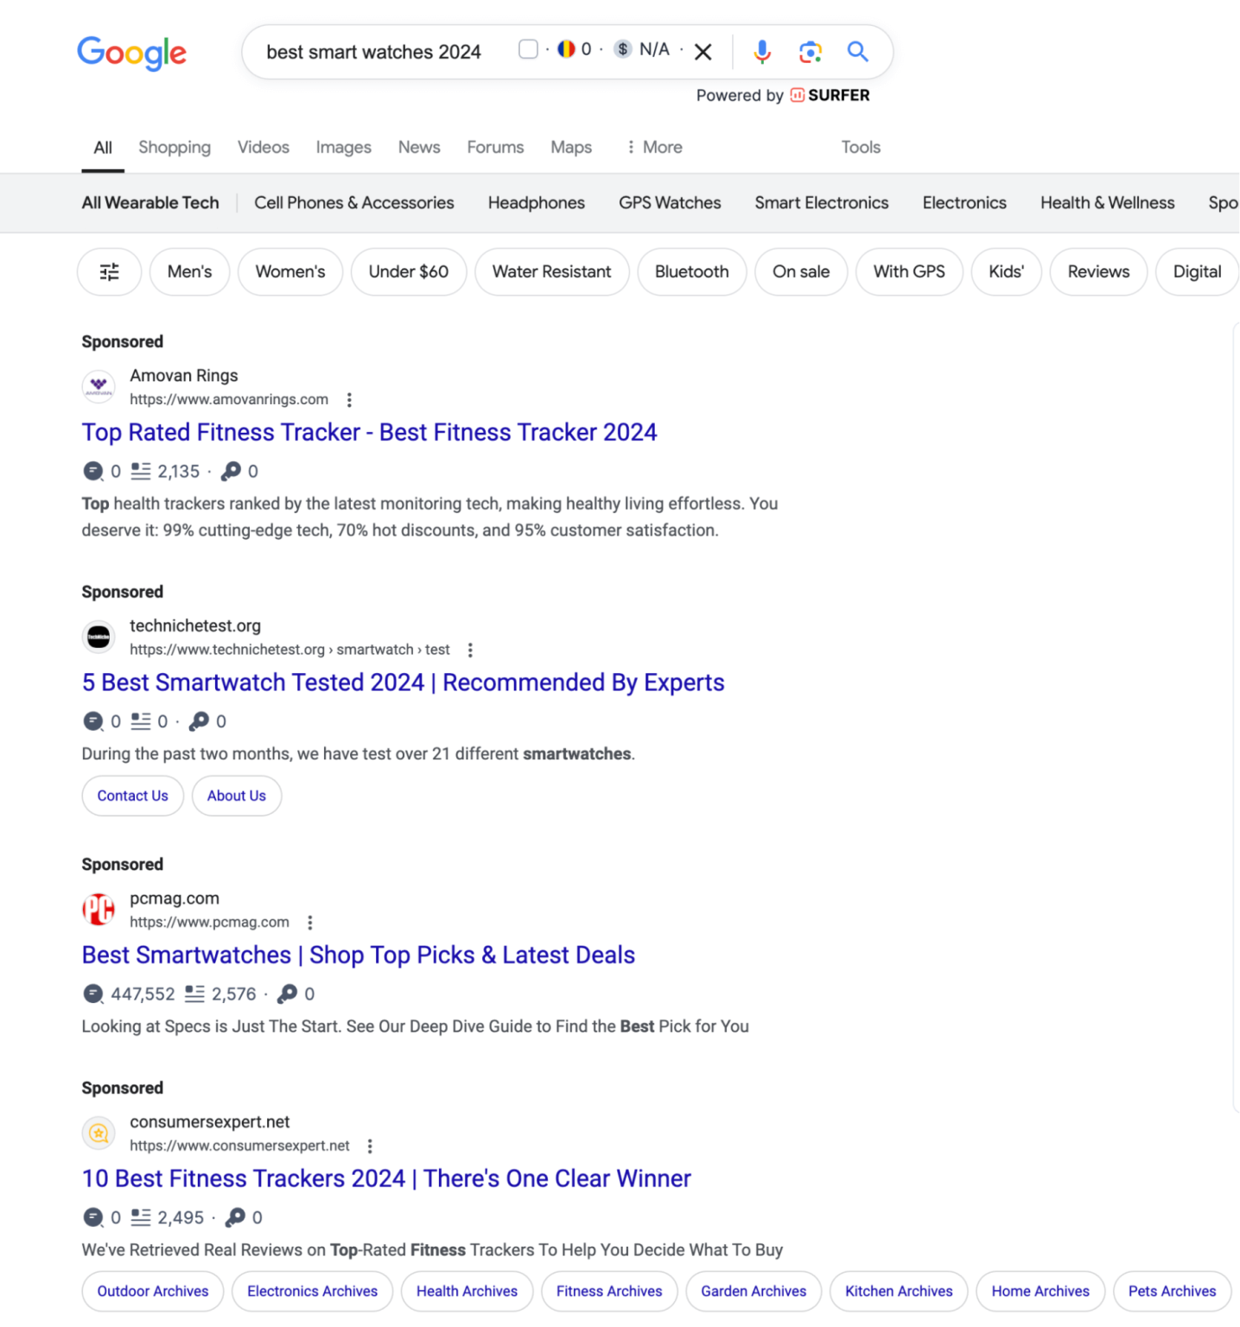Screen dimensions: 1240x1327
Task: Expand the More search categories dropdown
Action: pyautogui.click(x=654, y=147)
